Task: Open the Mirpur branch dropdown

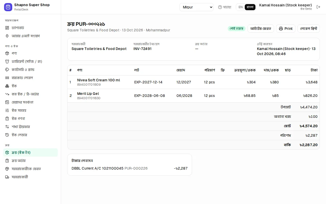Action: pos(196,7)
